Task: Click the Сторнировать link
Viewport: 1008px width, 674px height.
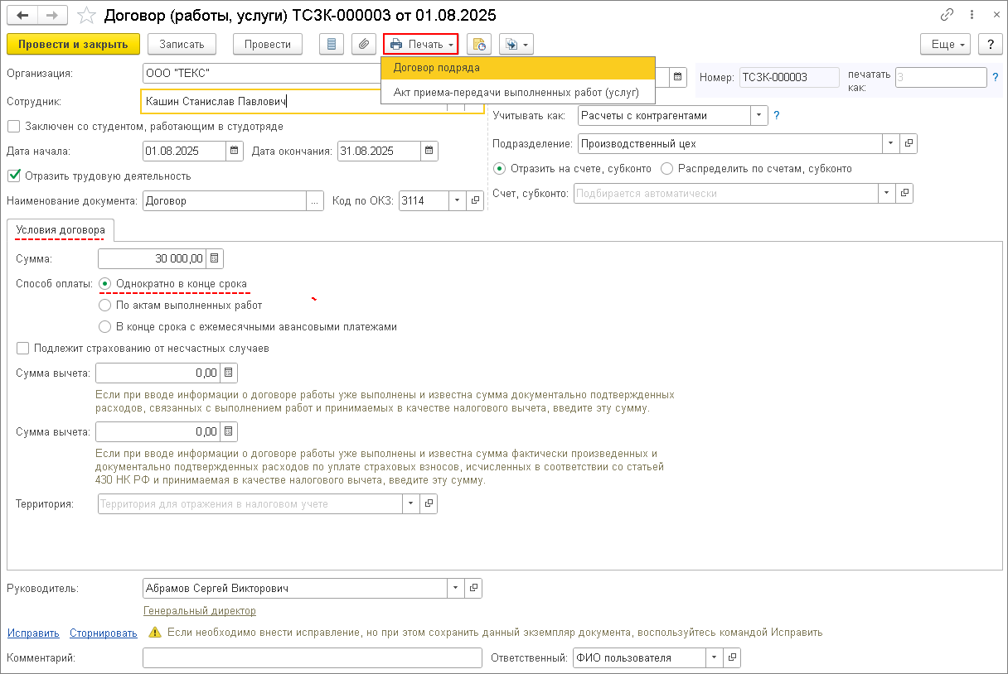Action: tap(104, 633)
